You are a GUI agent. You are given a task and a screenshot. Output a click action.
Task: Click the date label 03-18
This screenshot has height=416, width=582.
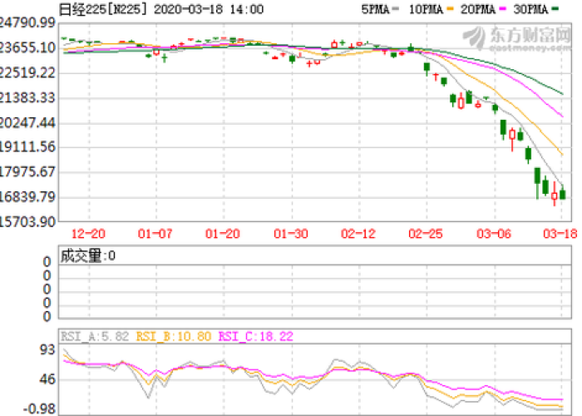(560, 234)
